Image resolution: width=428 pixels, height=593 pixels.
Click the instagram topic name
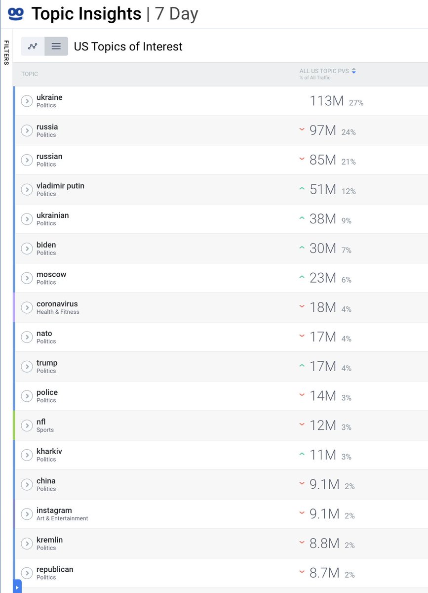point(54,510)
